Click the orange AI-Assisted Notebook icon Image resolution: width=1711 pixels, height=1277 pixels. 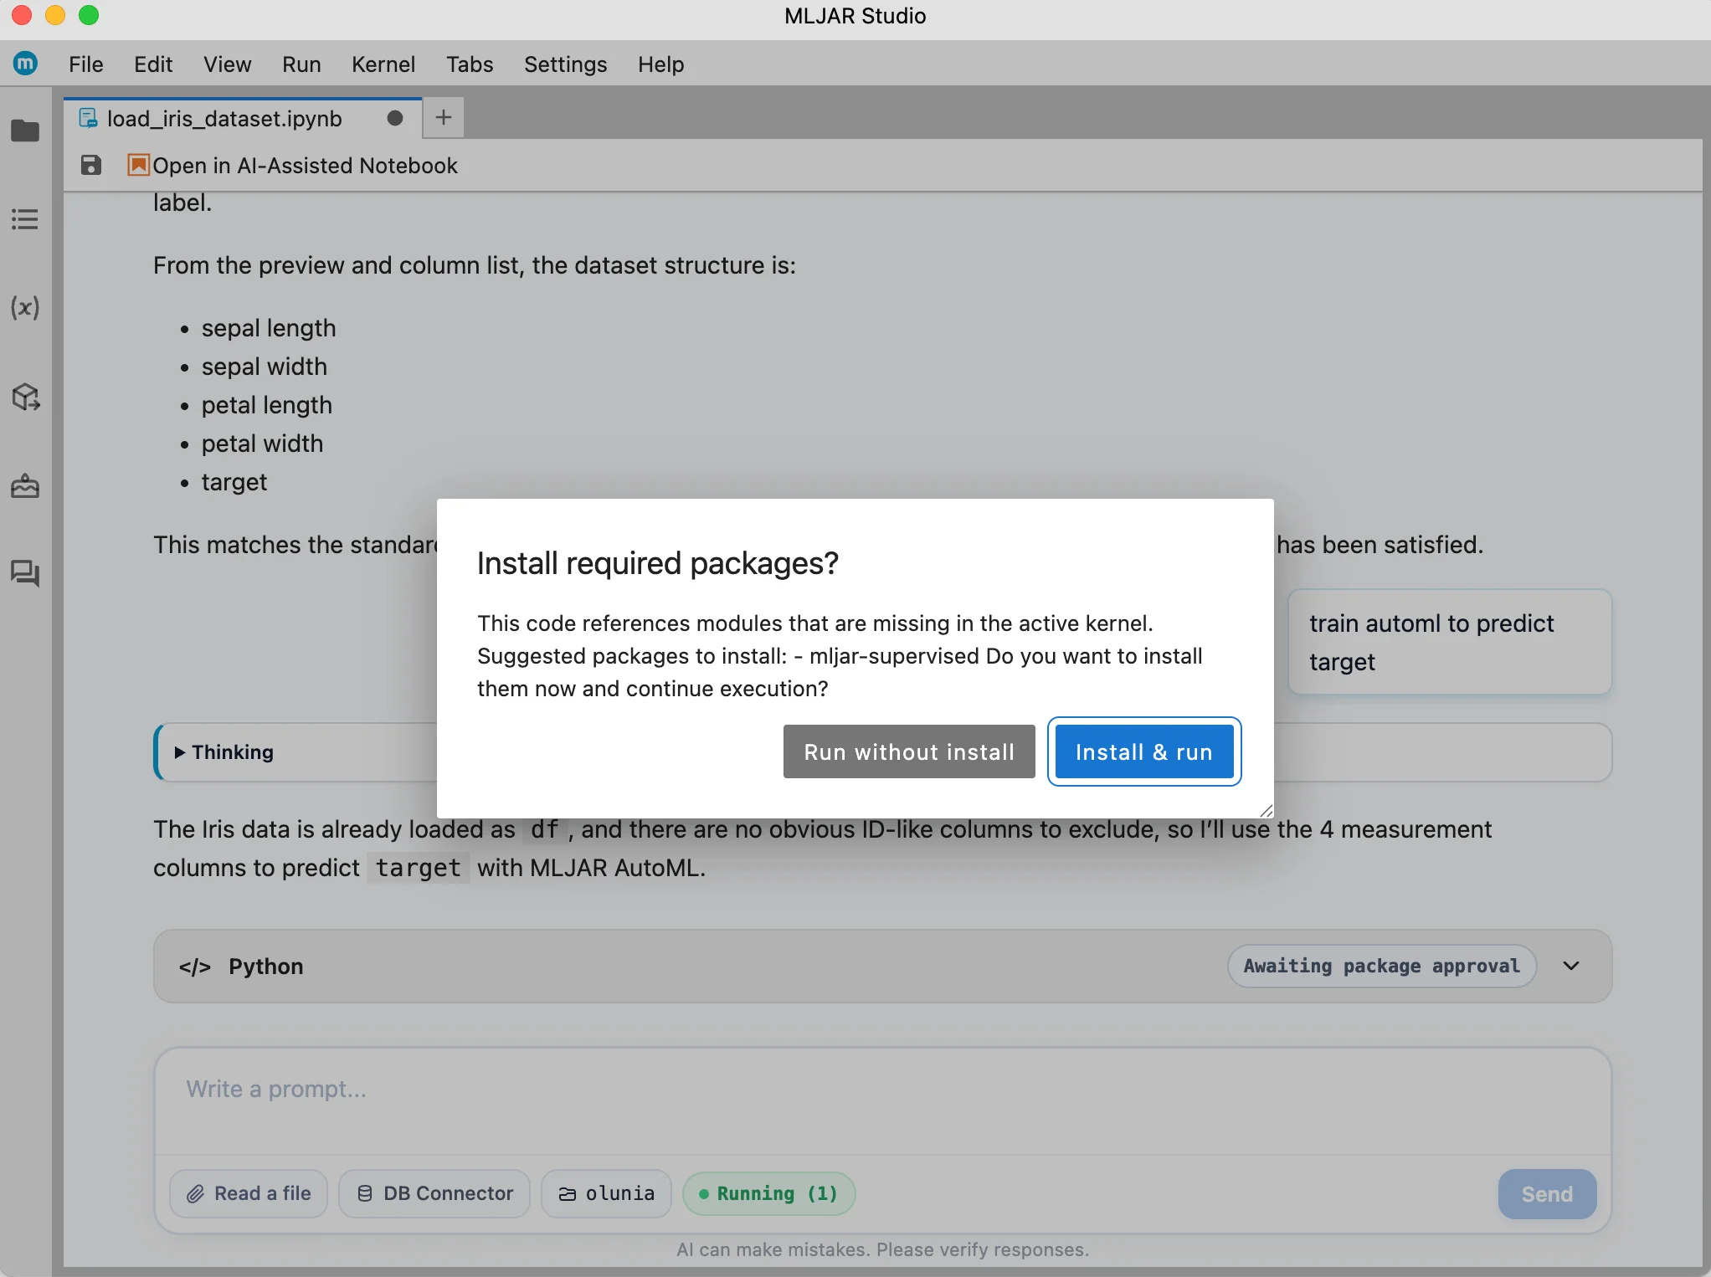[138, 165]
